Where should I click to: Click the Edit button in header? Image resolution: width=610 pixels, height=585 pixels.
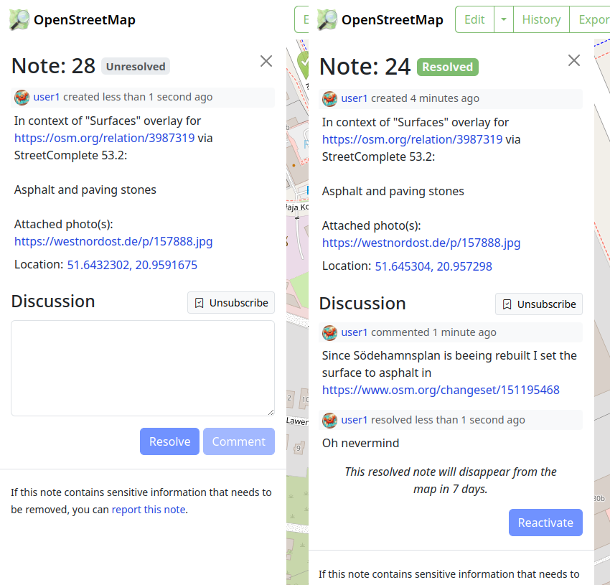474,19
